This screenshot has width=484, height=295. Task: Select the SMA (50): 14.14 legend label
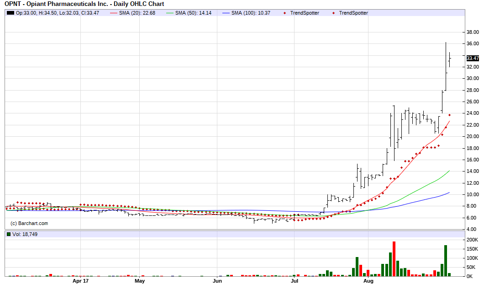point(193,13)
